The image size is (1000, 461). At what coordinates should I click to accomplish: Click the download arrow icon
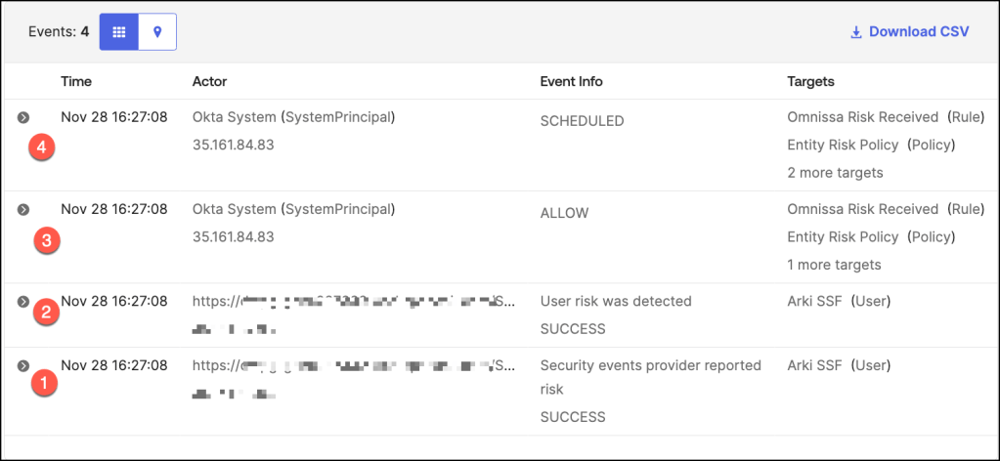pyautogui.click(x=856, y=32)
